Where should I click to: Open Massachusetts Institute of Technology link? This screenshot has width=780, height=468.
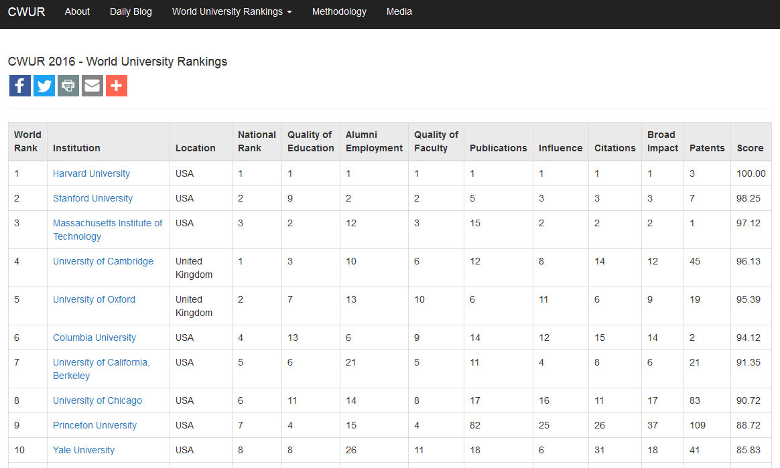(x=108, y=230)
